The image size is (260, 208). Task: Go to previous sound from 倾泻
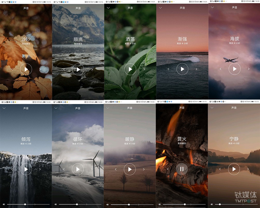pyautogui.click(x=12, y=169)
